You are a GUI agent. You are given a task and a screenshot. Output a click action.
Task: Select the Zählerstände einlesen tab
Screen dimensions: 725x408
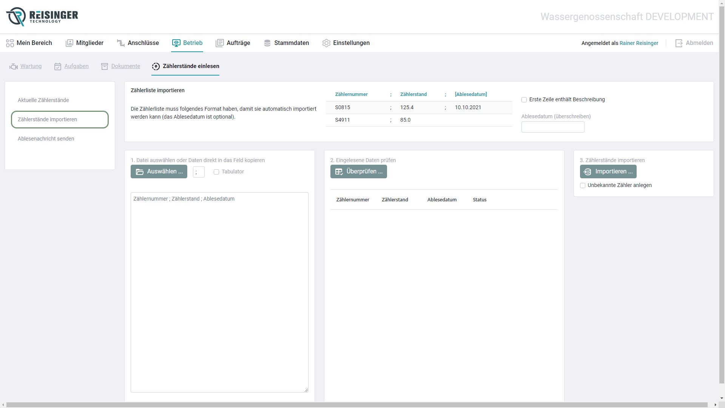[185, 66]
